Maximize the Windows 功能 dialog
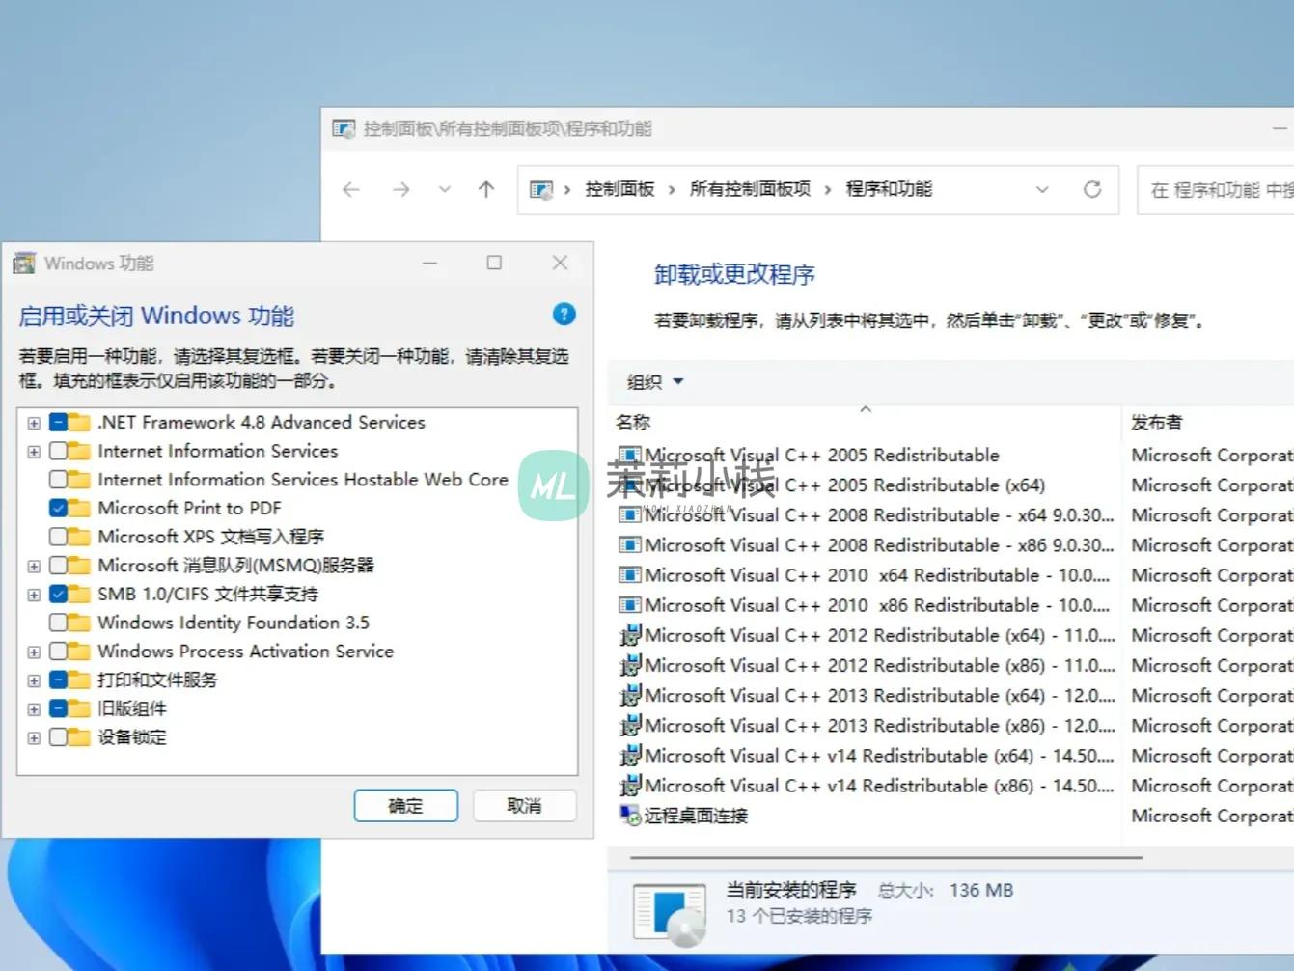The width and height of the screenshot is (1294, 971). coord(494,263)
